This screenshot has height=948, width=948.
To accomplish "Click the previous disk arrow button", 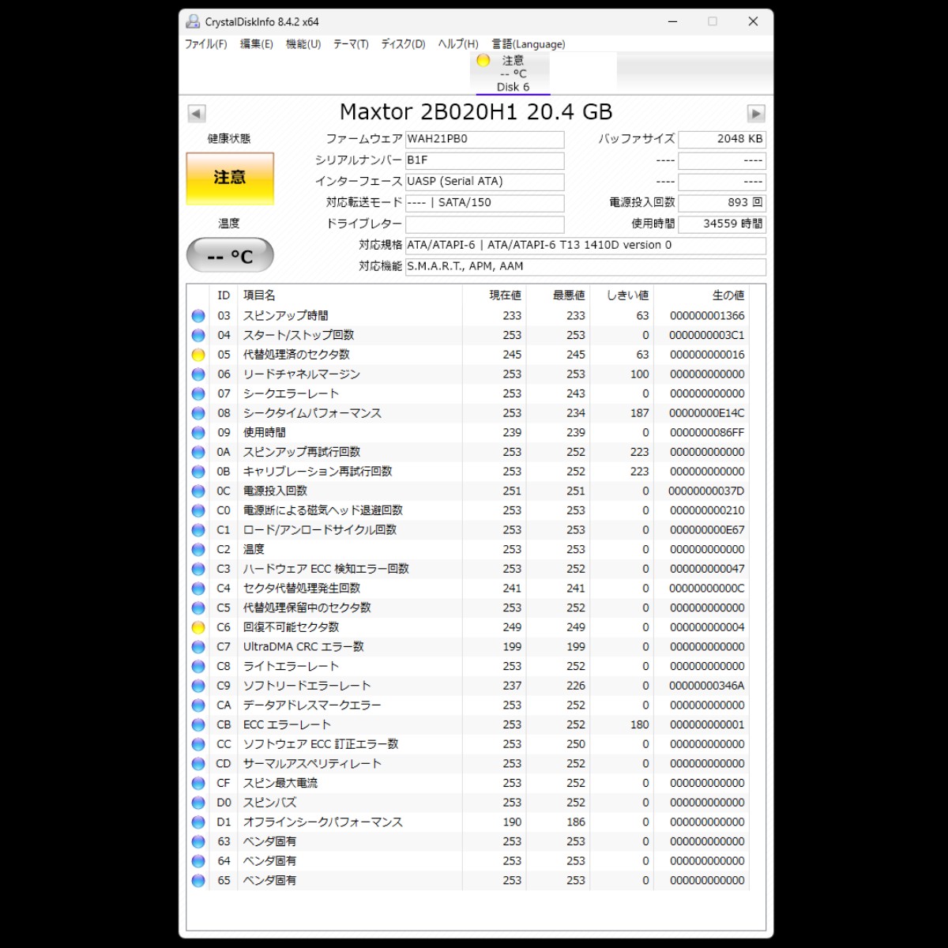I will click(197, 113).
